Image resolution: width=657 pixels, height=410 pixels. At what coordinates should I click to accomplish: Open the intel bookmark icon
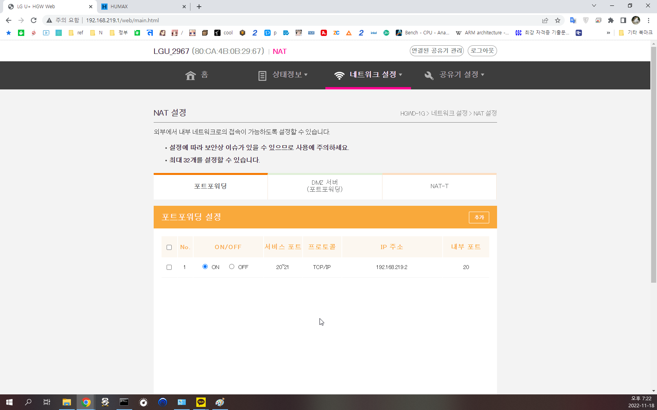[x=374, y=33]
